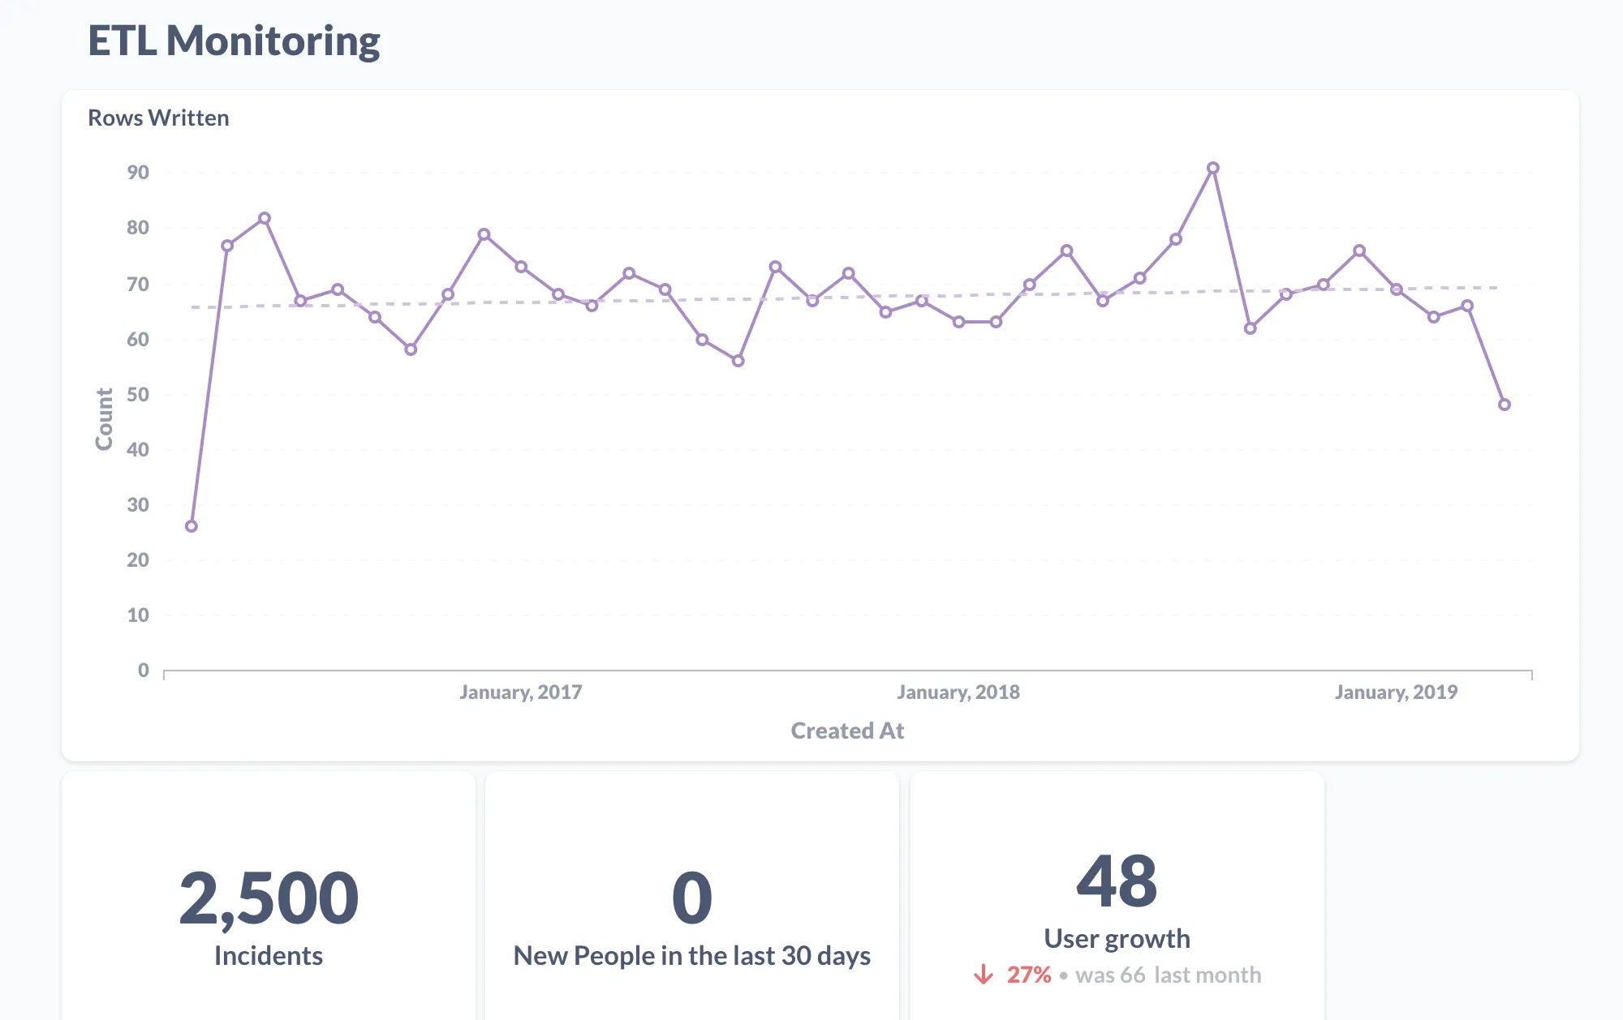Open the 2,500 Incidents scalar value
The width and height of the screenshot is (1623, 1020).
pyautogui.click(x=269, y=898)
